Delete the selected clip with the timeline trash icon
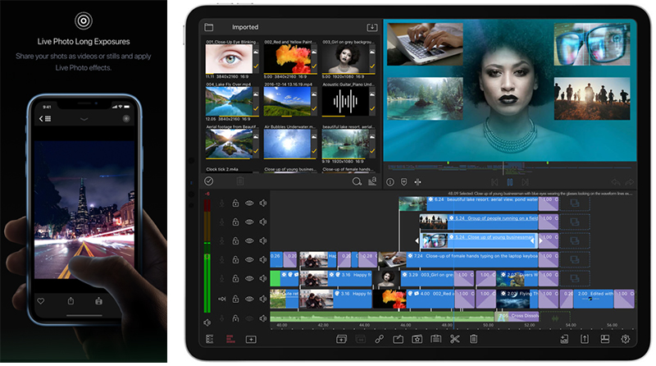This screenshot has width=656, height=366. [x=474, y=339]
